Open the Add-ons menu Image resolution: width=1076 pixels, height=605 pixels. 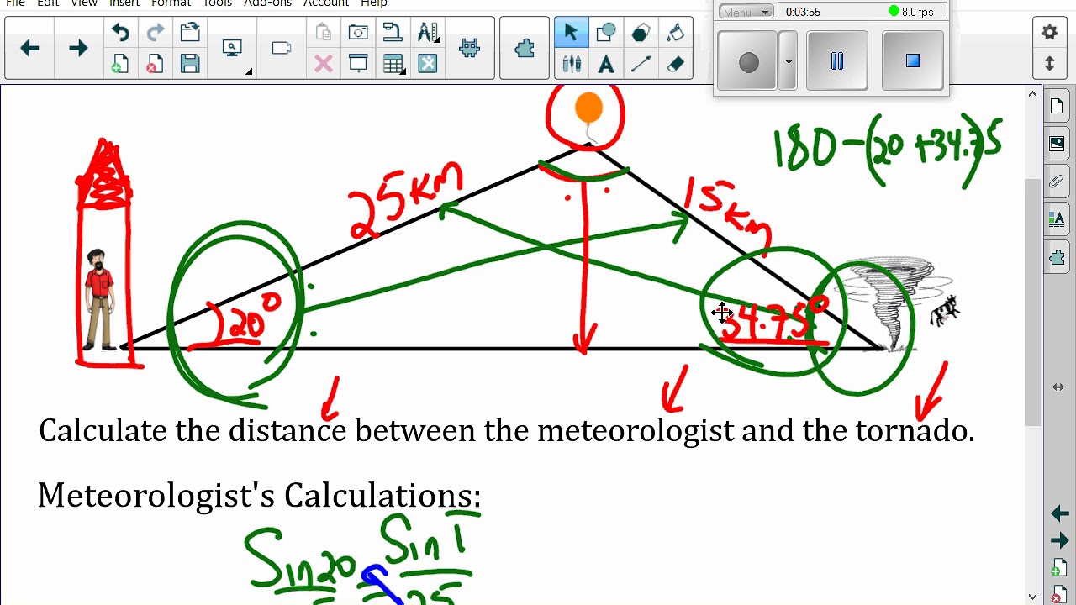point(267,3)
